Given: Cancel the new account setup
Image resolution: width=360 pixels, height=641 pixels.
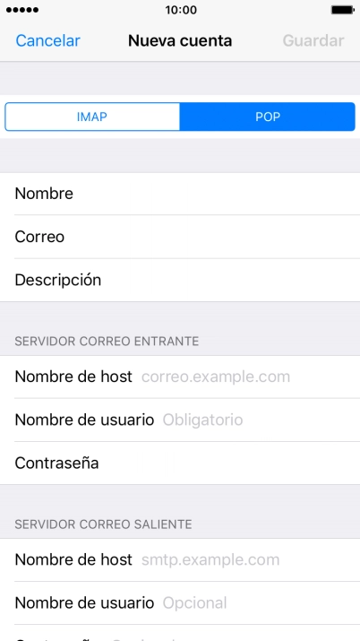Looking at the screenshot, I should click(47, 41).
